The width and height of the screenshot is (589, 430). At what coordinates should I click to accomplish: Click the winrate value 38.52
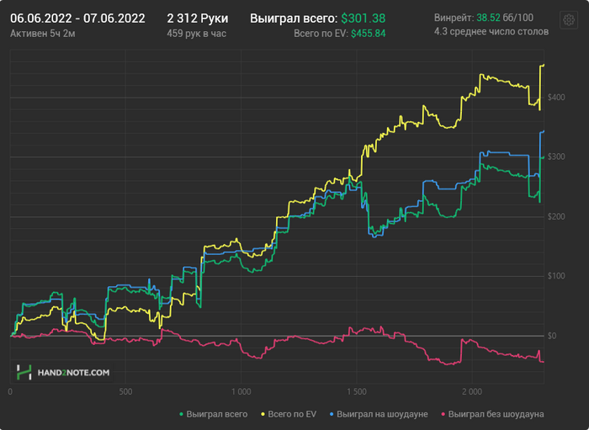pyautogui.click(x=488, y=18)
